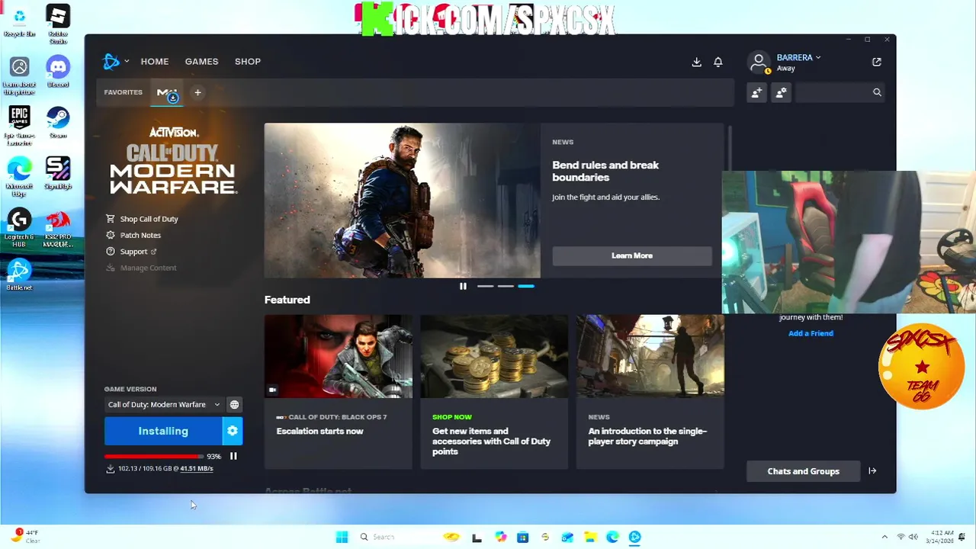Open the Windows Start menu
Screen dimensions: 976x549
pyautogui.click(x=342, y=537)
